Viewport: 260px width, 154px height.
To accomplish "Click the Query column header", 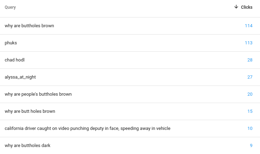I will tap(10, 7).
